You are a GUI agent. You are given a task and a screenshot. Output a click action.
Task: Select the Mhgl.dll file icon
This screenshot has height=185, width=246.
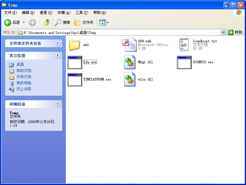click(129, 62)
